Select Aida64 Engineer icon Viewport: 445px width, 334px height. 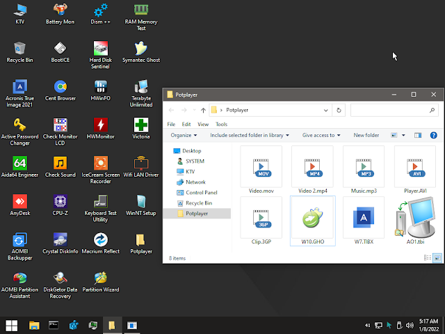click(20, 167)
